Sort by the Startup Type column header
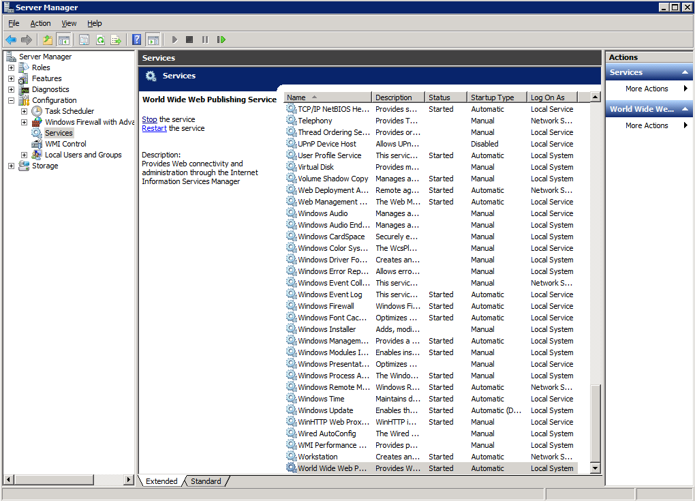Screen dimensions: 695x501 [x=497, y=97]
